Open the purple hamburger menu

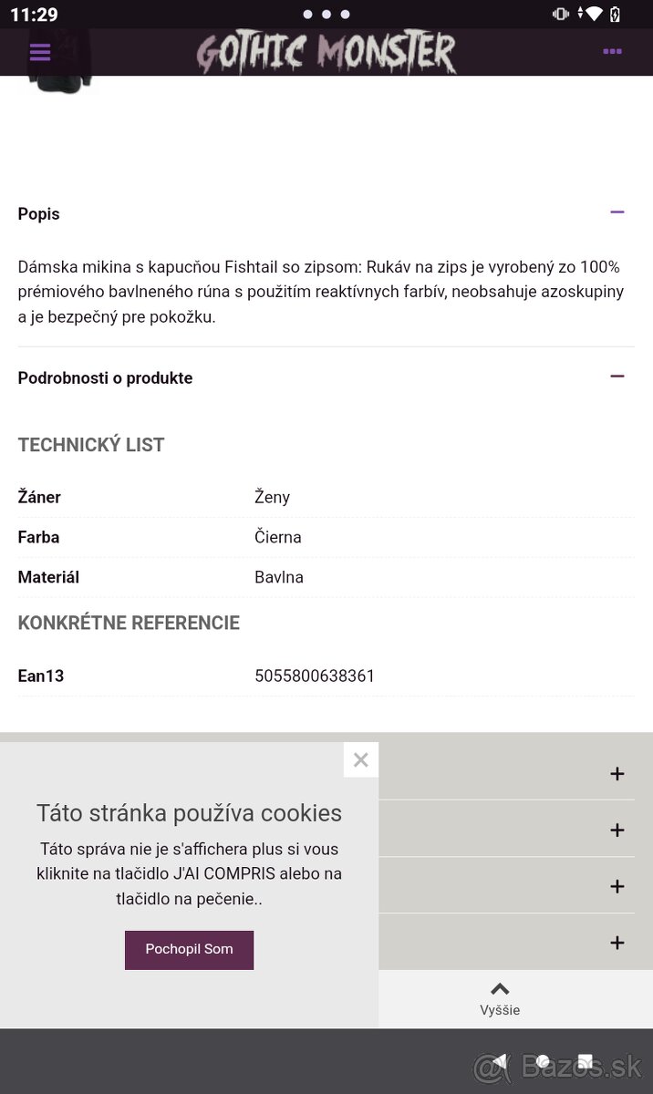point(40,52)
